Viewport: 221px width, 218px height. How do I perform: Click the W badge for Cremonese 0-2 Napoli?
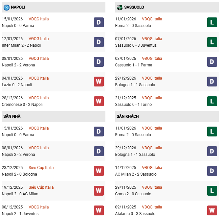(x=99, y=101)
